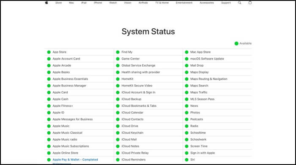Viewport: 296px width, 165px height.
Task: Click the Maps Routing & Navigation entry
Action: [209, 79]
